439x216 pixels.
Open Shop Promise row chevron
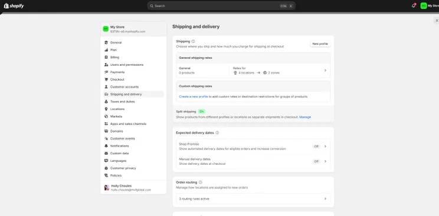click(325, 147)
